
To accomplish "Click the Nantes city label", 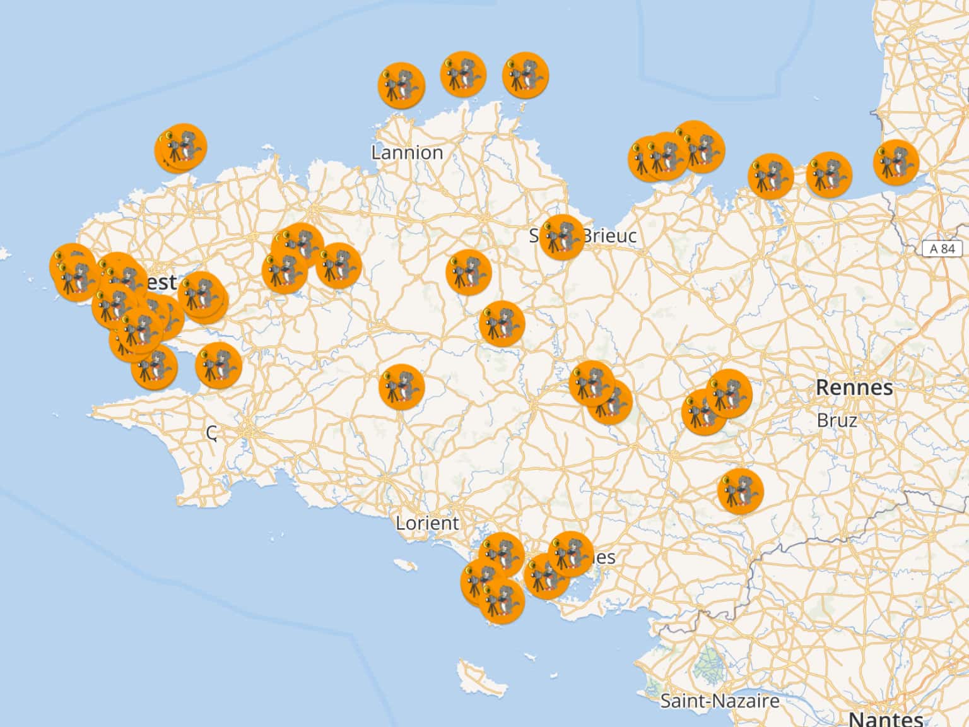I will 885,719.
